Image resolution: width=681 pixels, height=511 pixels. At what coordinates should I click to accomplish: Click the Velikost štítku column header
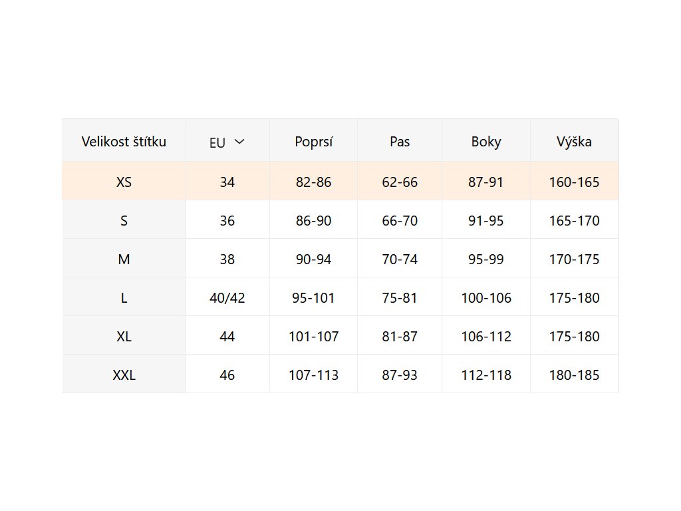(124, 141)
